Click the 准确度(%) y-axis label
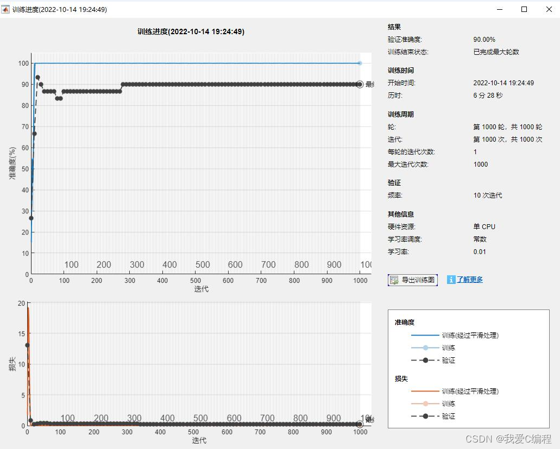The image size is (560, 449). tap(12, 163)
